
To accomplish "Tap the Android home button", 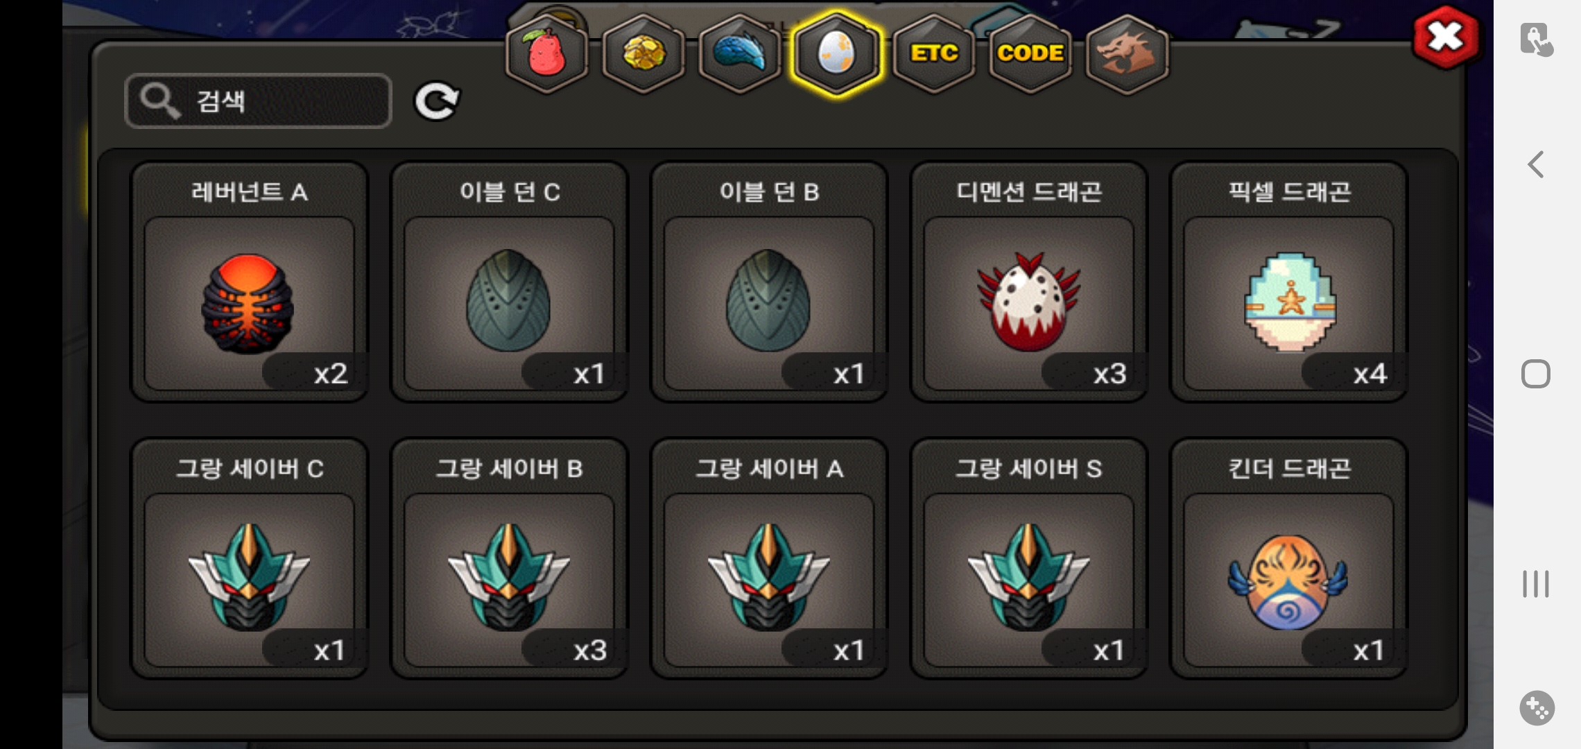I will [1536, 374].
